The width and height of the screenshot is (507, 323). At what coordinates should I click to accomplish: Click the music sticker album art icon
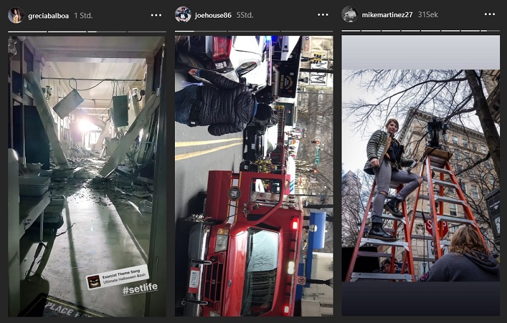tap(94, 281)
